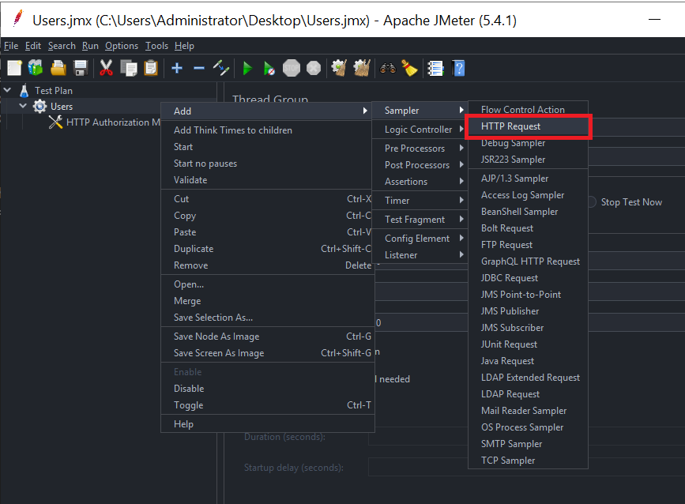Viewport: 685px width, 504px height.
Task: Open the Add submenu
Action: (267, 111)
